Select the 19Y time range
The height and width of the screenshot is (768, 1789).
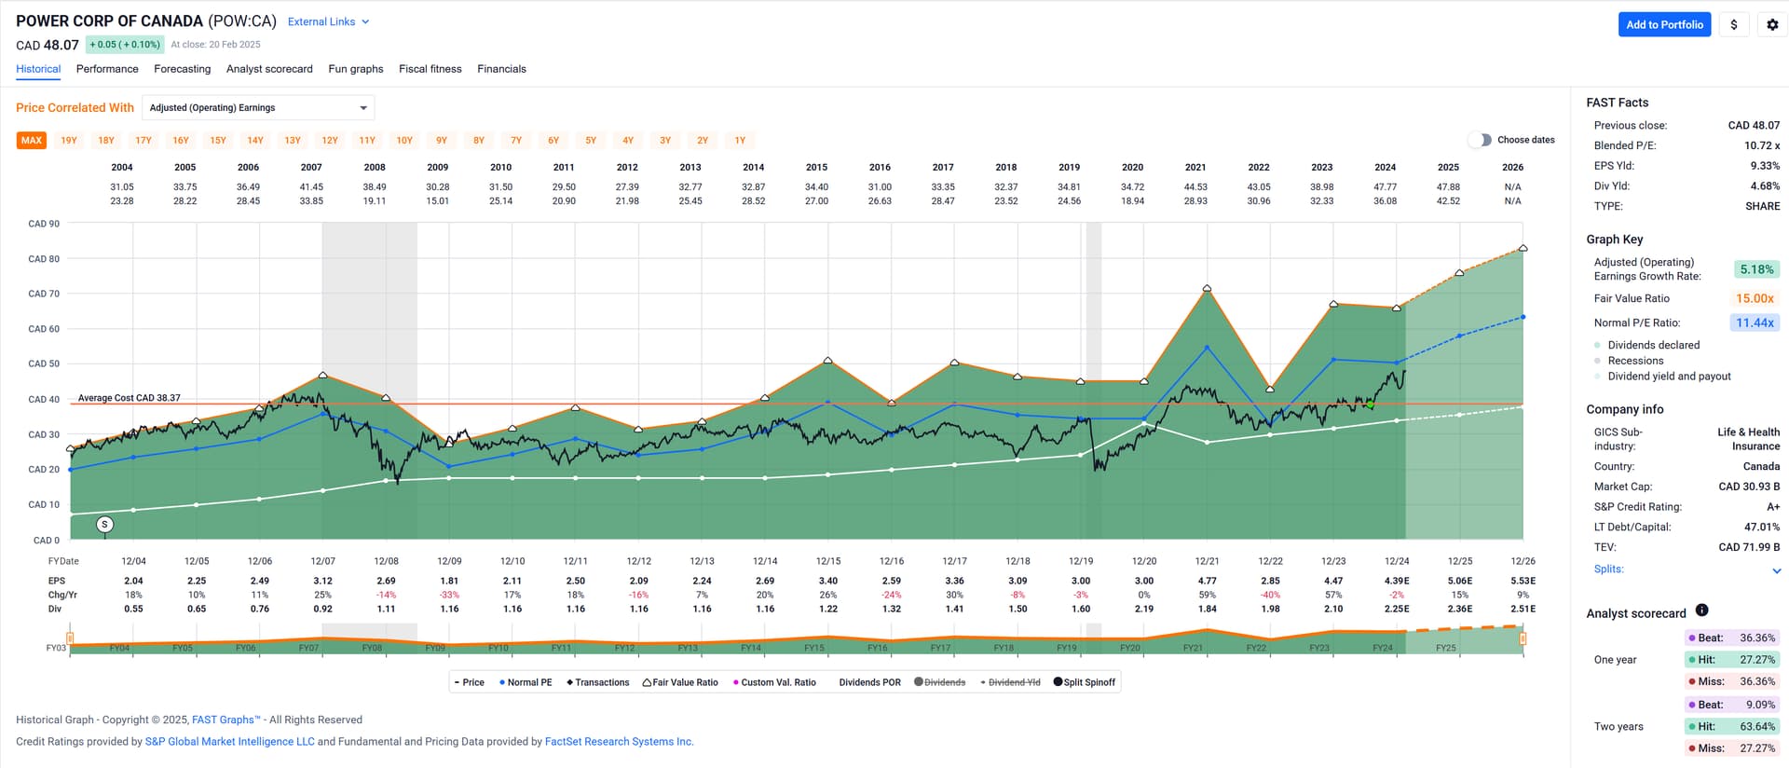click(x=69, y=141)
